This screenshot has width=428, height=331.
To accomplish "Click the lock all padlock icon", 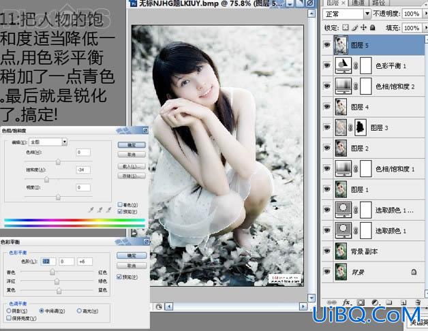I will click(x=373, y=27).
